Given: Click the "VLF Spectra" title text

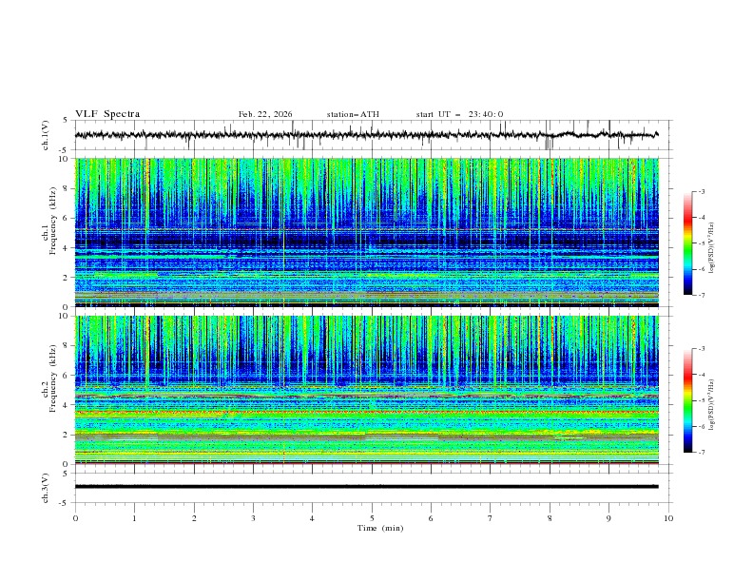Looking at the screenshot, I should 107,114.
